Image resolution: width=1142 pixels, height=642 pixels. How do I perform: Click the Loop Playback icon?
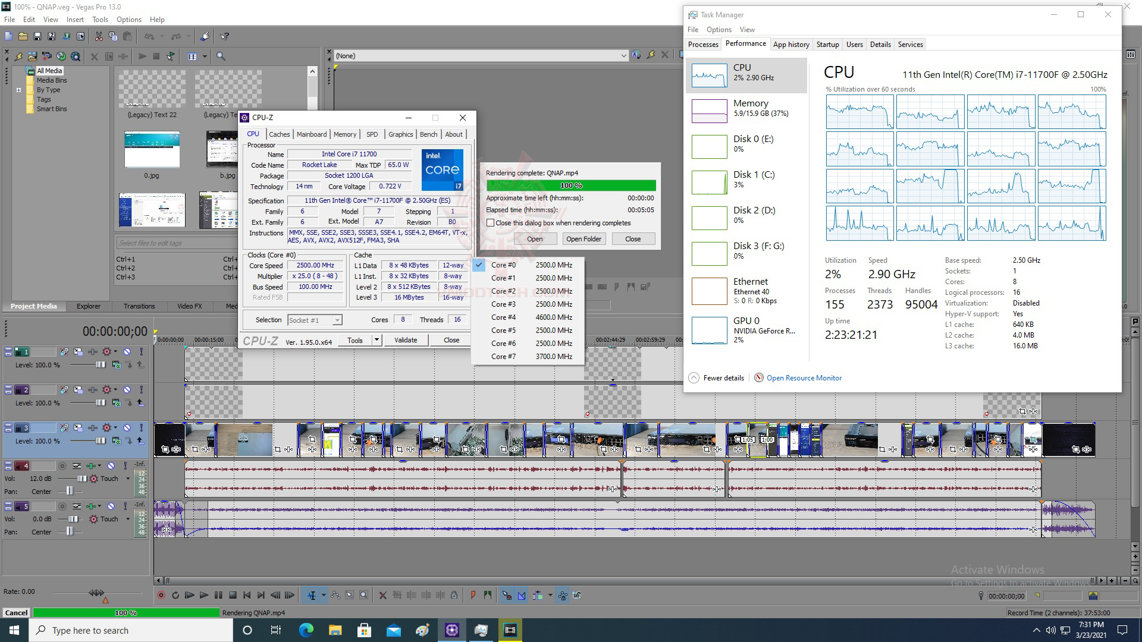[x=175, y=595]
